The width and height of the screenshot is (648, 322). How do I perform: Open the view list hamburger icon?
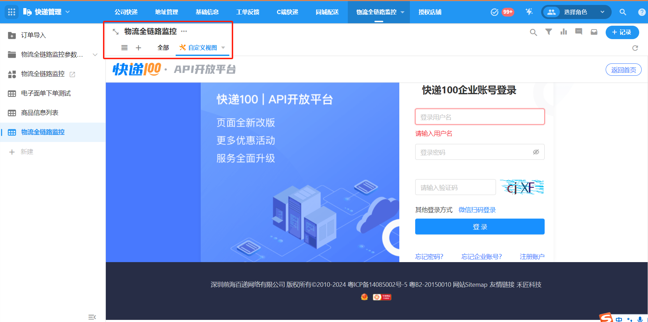point(124,48)
